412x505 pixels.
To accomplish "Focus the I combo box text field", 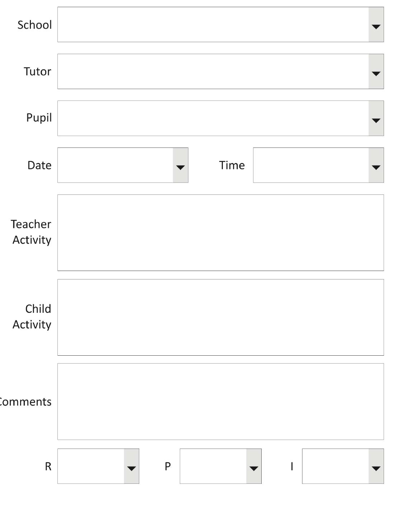I will coord(335,466).
